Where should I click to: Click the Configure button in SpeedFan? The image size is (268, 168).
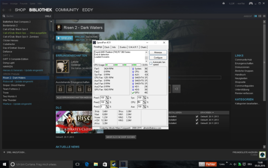158,58
